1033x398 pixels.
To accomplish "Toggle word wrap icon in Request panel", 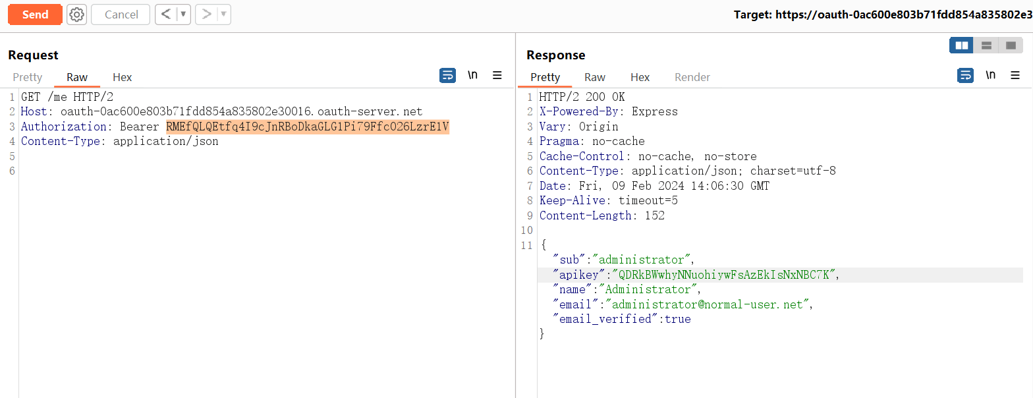I will (447, 75).
